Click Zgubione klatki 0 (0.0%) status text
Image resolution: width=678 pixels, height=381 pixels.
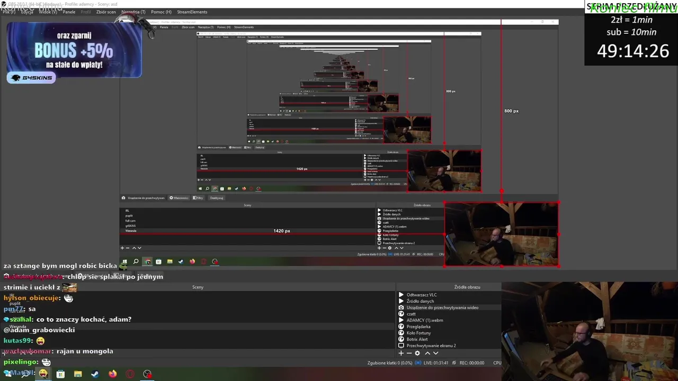coord(390,363)
